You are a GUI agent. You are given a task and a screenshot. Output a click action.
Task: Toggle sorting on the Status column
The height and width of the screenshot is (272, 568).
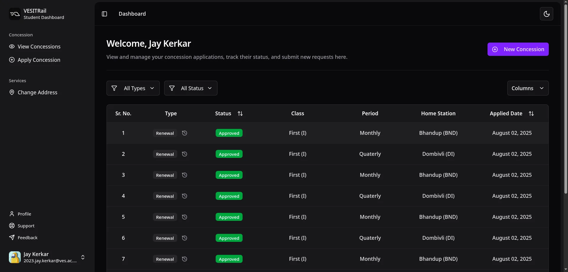click(x=240, y=113)
